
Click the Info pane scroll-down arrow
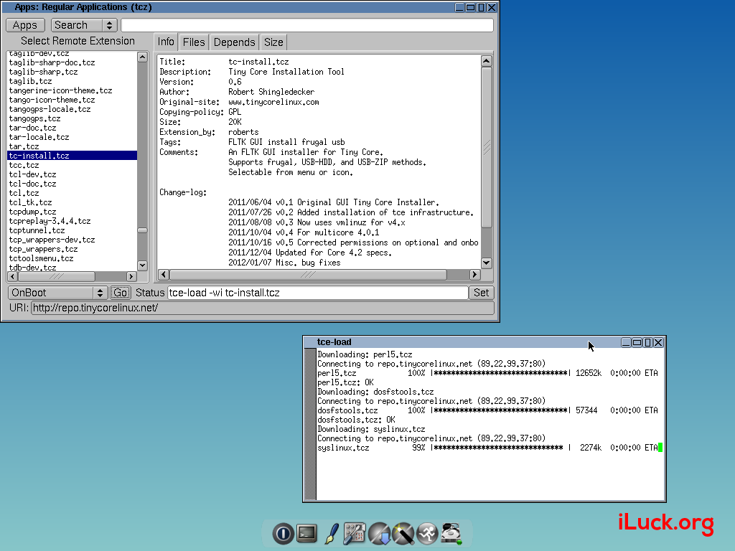pyautogui.click(x=487, y=263)
